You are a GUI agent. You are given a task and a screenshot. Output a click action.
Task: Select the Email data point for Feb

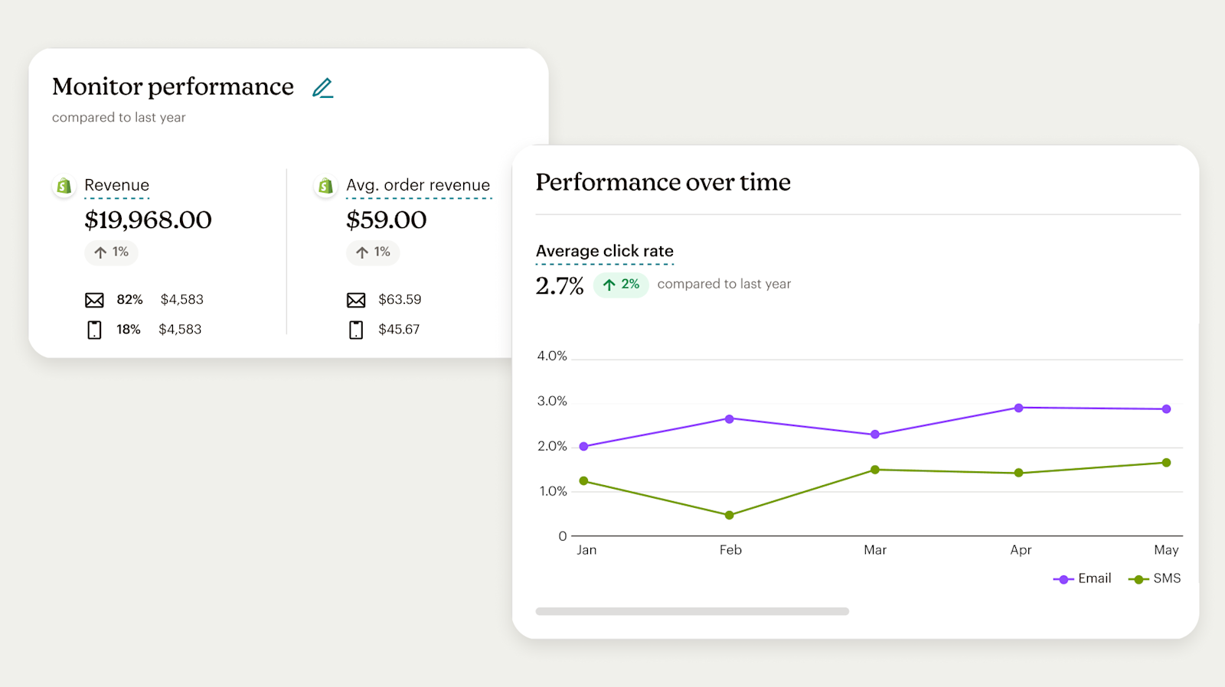730,419
